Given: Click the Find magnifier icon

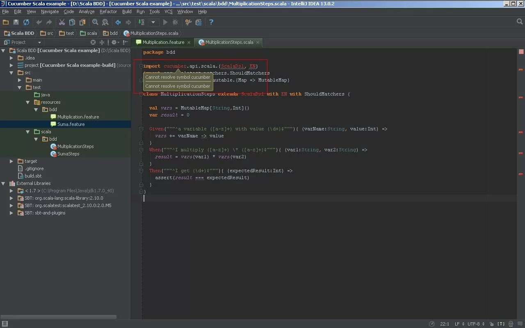Looking at the screenshot, I should coord(95,22).
